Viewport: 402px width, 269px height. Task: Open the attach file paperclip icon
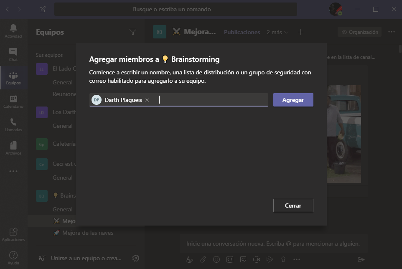pos(203,259)
